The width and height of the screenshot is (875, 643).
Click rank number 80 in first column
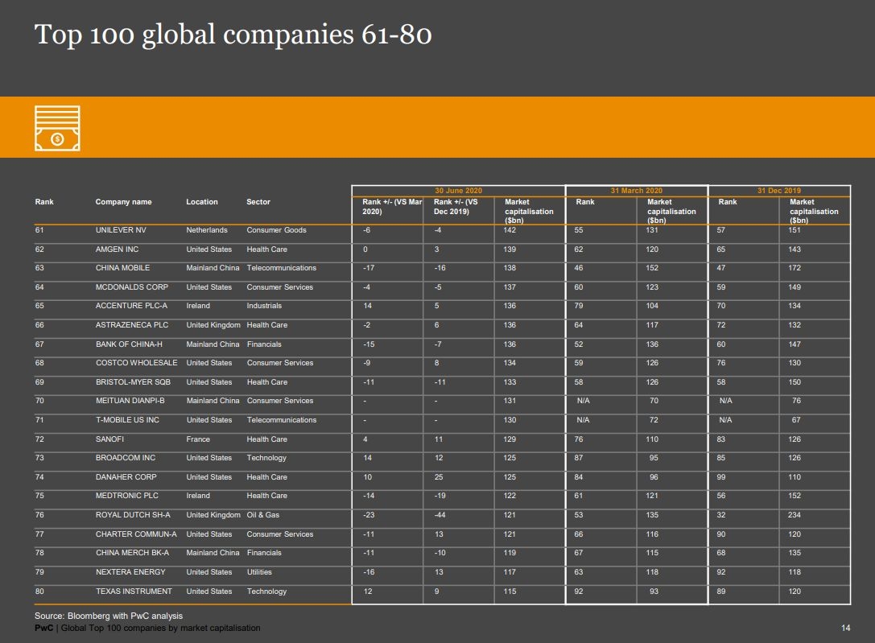point(39,591)
